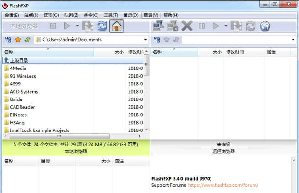Open the dropdown arrow next to local play button

[x=77, y=26]
